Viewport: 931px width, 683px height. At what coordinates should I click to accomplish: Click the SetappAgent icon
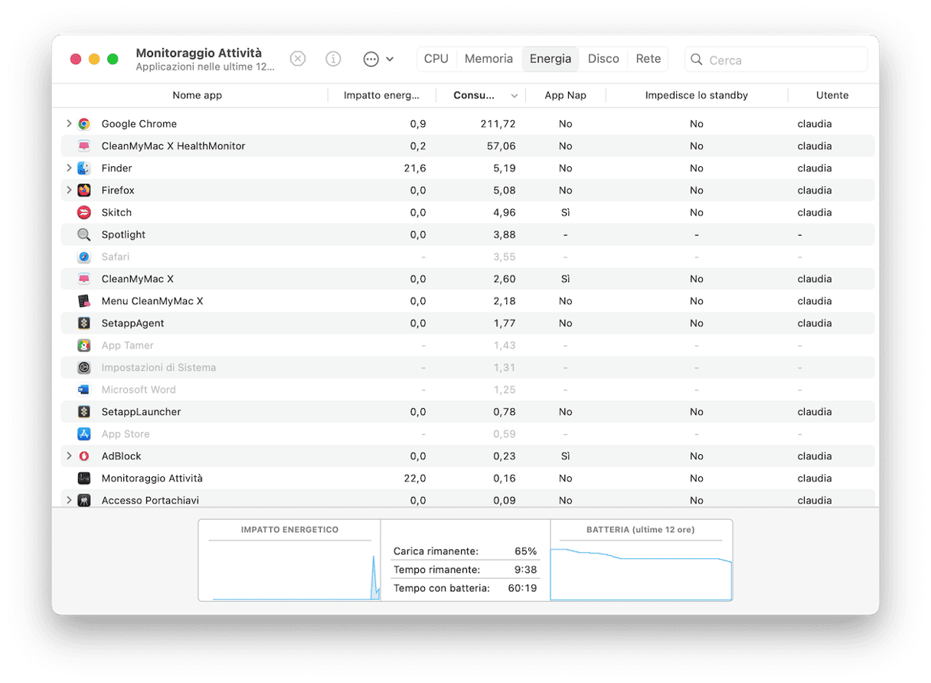pyautogui.click(x=84, y=324)
